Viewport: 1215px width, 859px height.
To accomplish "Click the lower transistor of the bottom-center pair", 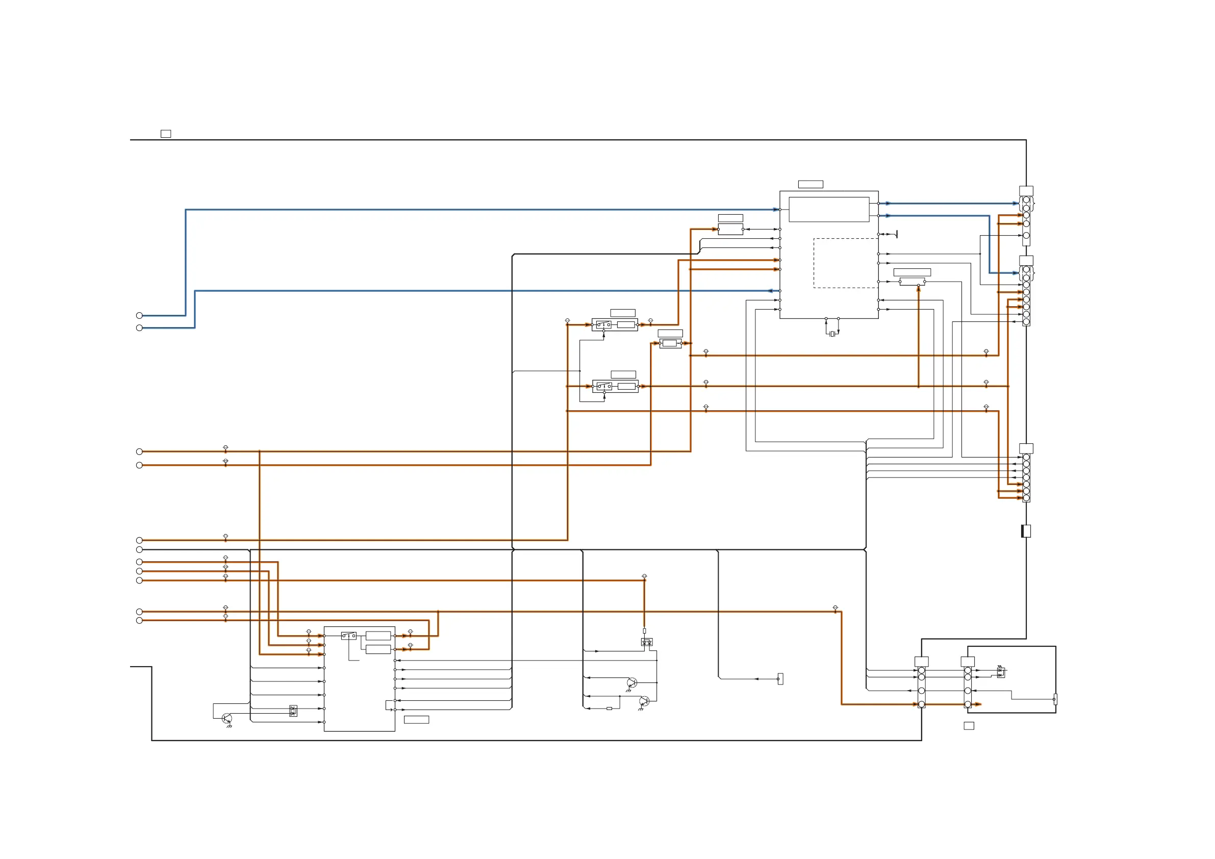I will pos(644,702).
